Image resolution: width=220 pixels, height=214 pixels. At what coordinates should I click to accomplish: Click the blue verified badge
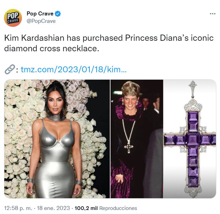[58, 14]
